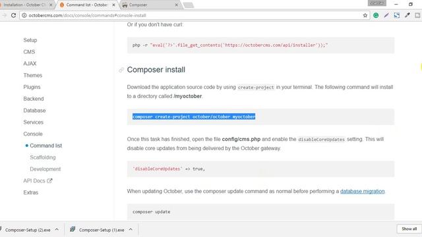Open a new browser tab
The width and height of the screenshot is (422, 237).
coord(189,5)
